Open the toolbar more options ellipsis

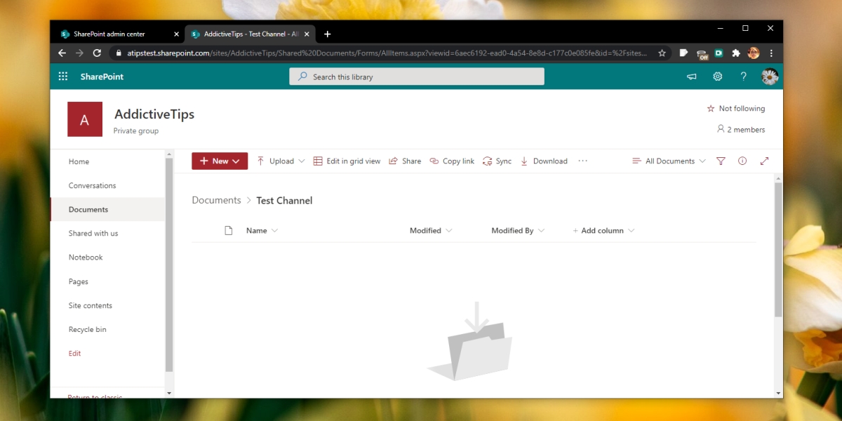[x=582, y=161]
